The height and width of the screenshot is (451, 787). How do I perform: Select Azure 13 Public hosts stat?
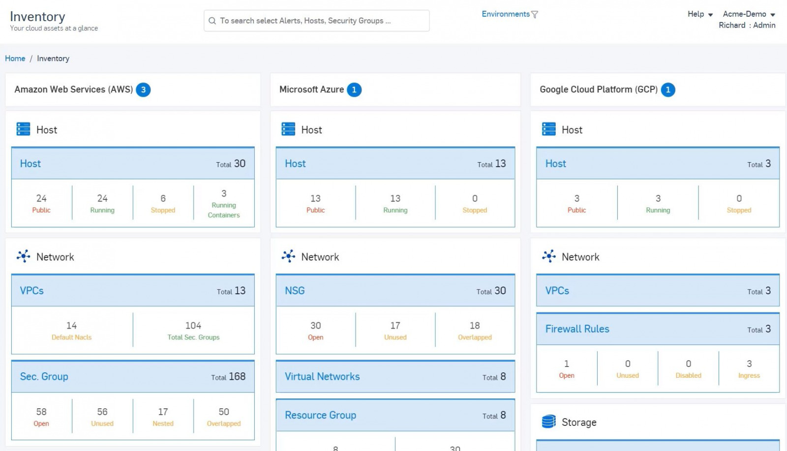click(316, 203)
